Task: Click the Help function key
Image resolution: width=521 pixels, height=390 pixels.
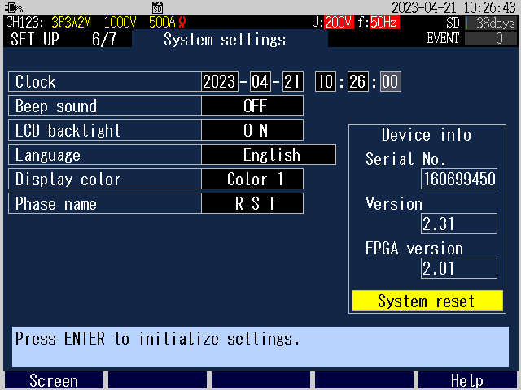Action: pos(467,380)
